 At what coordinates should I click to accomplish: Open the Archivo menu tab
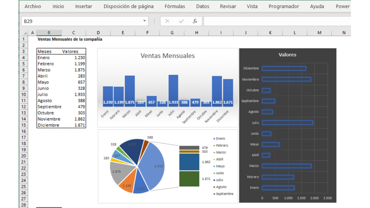click(x=33, y=6)
